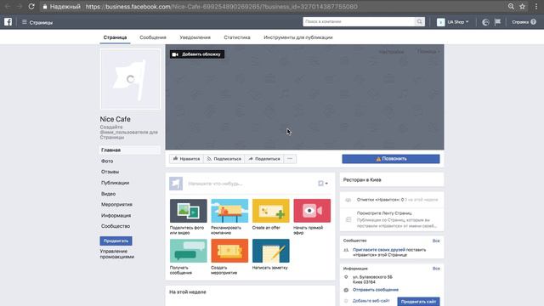Click the Поиск в компании search field
The image size is (544, 306).
(x=359, y=21)
